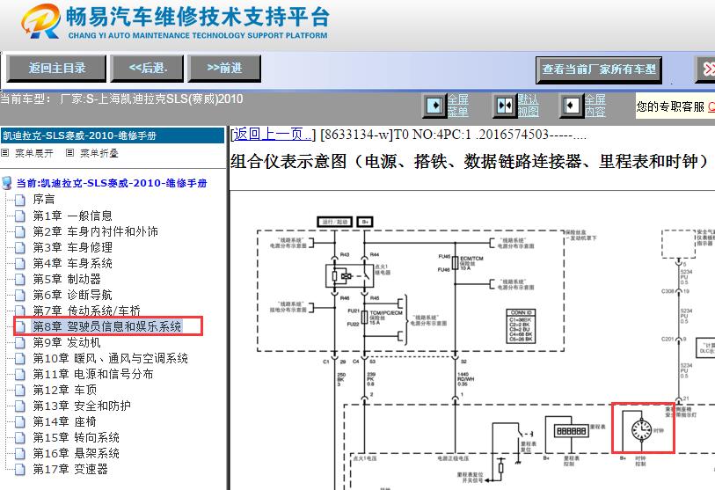Click the 全屏菜单 layout icon

tap(434, 106)
